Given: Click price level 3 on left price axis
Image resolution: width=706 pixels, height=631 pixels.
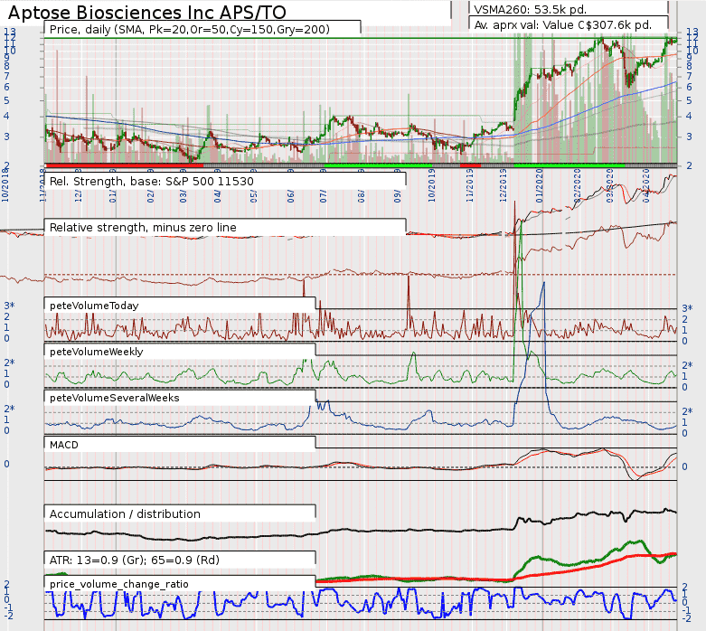Looking at the screenshot, I should point(6,137).
